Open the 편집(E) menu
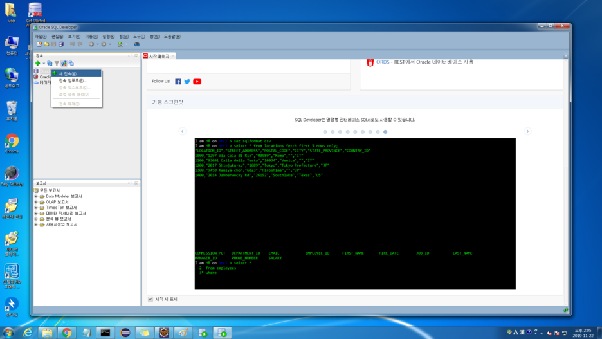 tap(57, 37)
